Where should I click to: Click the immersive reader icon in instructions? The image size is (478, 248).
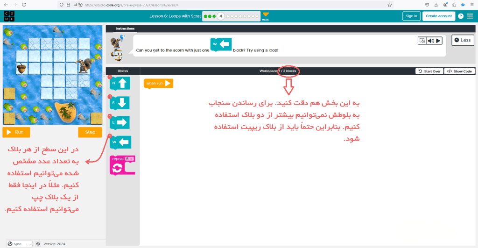click(x=422, y=41)
